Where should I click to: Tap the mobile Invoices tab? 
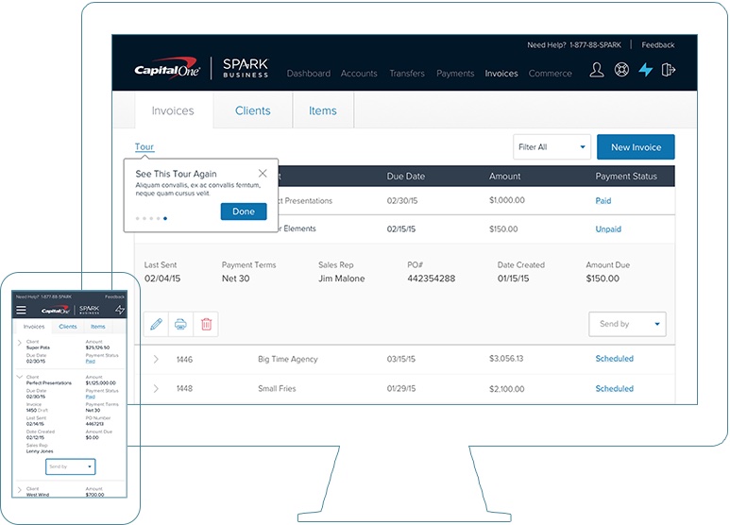34,327
